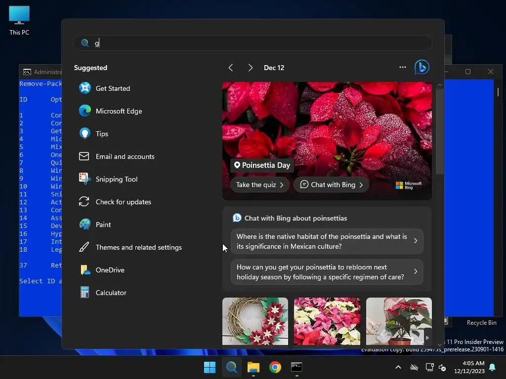506x379 pixels.
Task: Ask how to get poinsettia to rebloom
Action: click(327, 272)
